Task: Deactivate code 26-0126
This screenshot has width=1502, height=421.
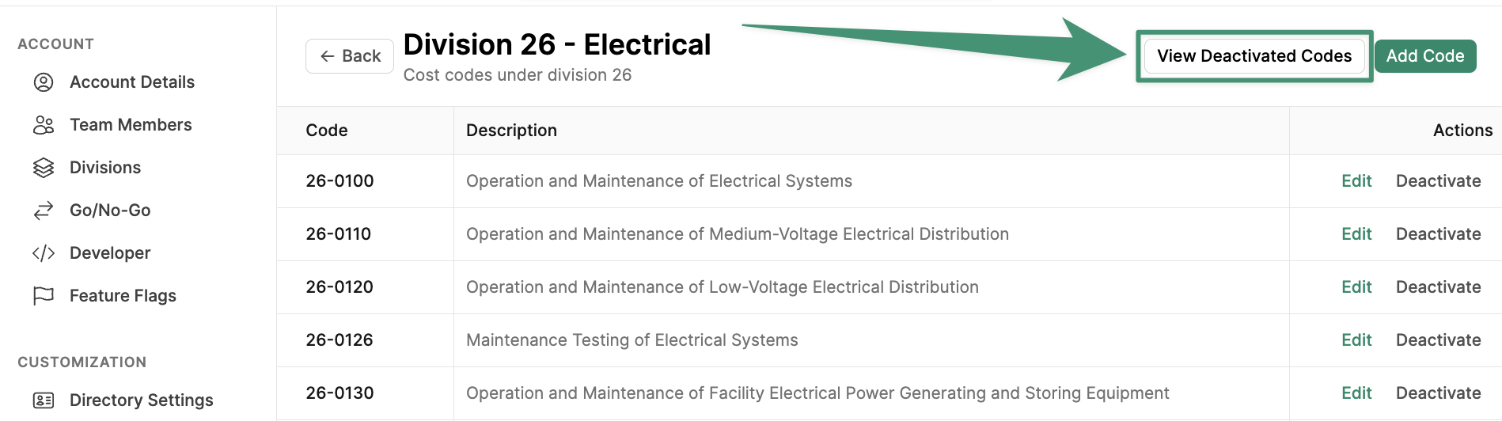Action: coord(1438,340)
